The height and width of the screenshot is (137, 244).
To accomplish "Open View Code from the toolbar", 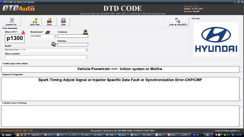I will click(35, 22).
